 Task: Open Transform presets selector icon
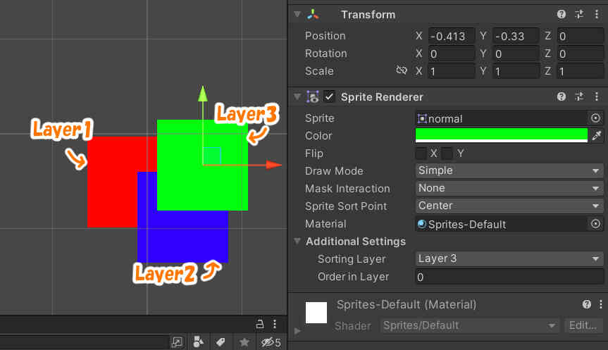(579, 15)
